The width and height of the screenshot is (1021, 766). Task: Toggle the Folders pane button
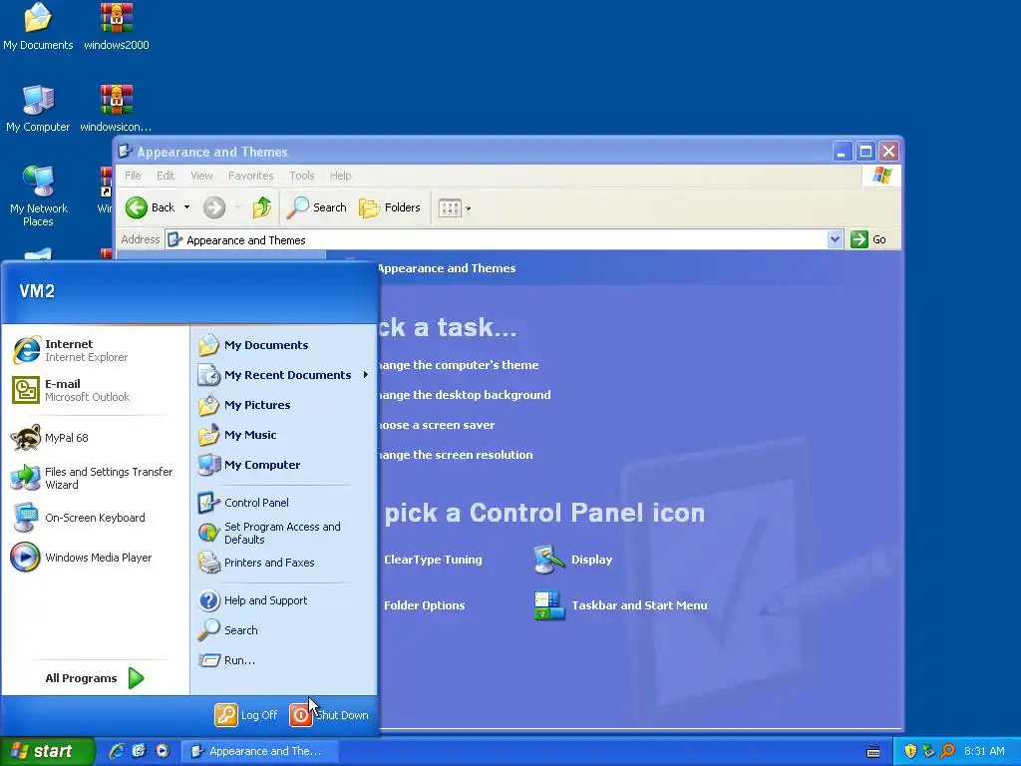pyautogui.click(x=390, y=207)
